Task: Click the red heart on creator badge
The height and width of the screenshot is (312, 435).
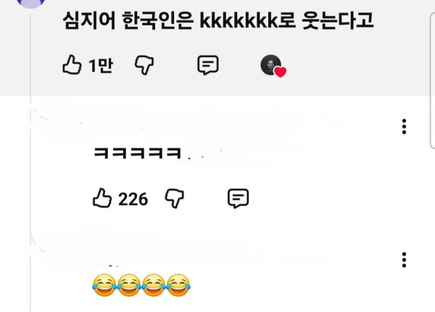Action: coord(281,72)
